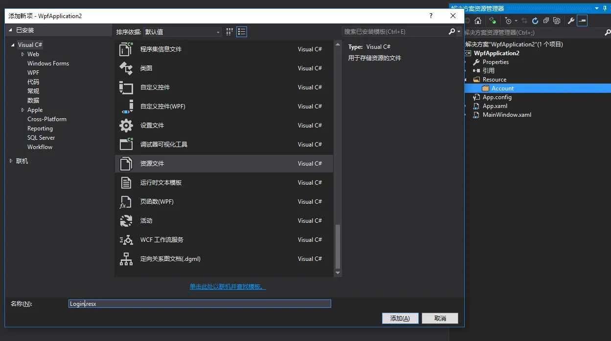Switch templates to small icons view

click(x=230, y=32)
